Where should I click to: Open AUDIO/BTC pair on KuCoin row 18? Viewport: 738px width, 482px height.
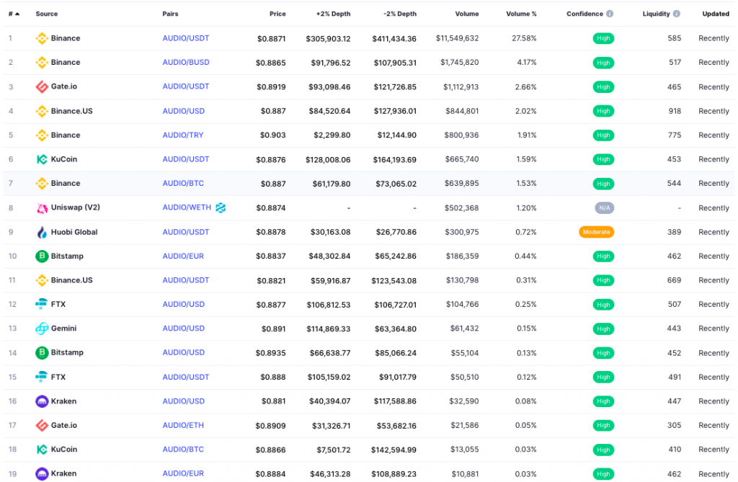[183, 450]
